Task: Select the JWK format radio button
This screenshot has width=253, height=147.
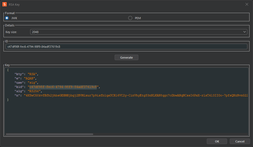Action: (x=7, y=18)
